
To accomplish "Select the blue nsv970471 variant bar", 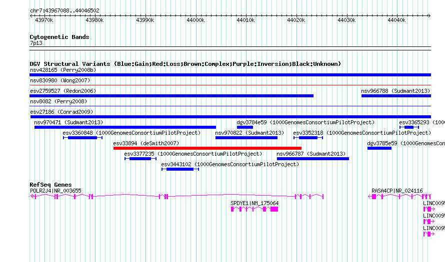I will (x=125, y=127).
